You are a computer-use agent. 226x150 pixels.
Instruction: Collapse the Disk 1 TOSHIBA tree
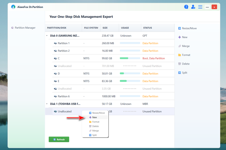click(x=47, y=104)
